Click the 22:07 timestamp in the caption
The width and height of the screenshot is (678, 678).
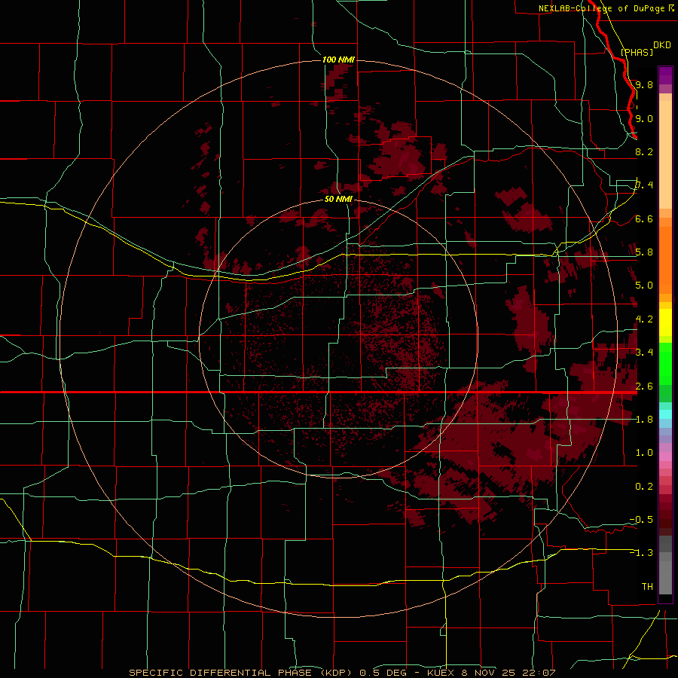pyautogui.click(x=541, y=673)
